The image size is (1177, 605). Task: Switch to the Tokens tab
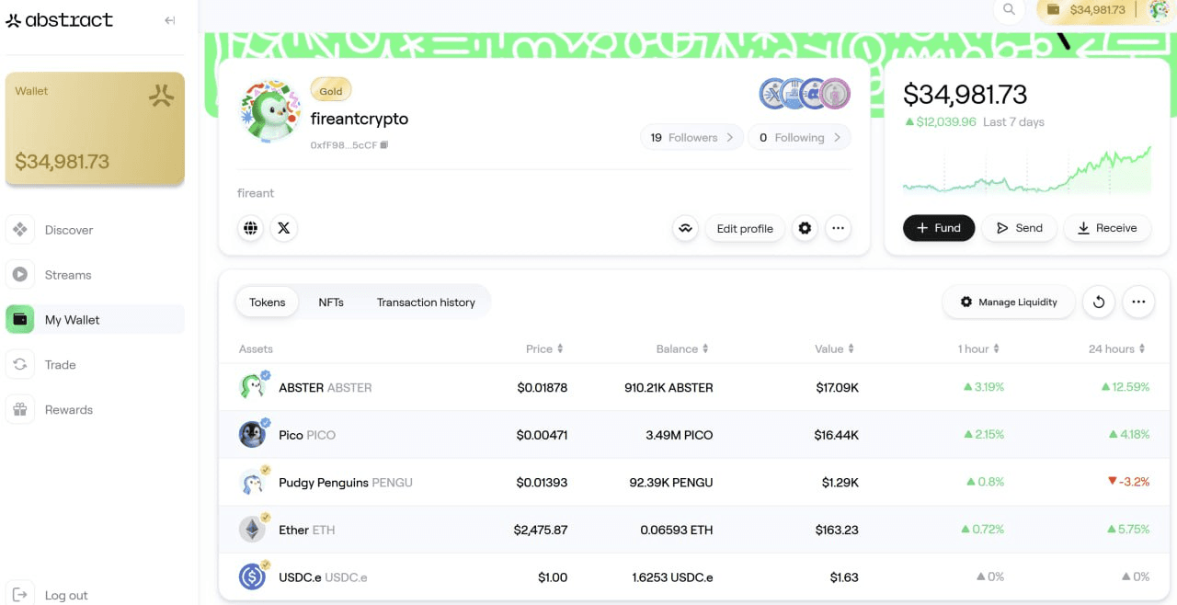[x=268, y=302]
